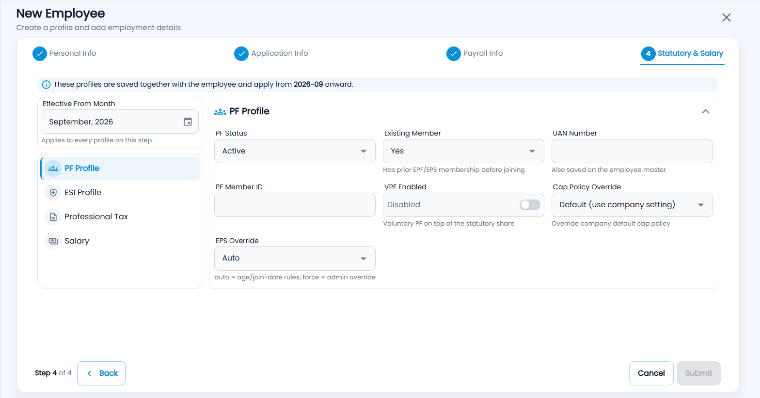Select Salary in the side list

pyautogui.click(x=120, y=241)
